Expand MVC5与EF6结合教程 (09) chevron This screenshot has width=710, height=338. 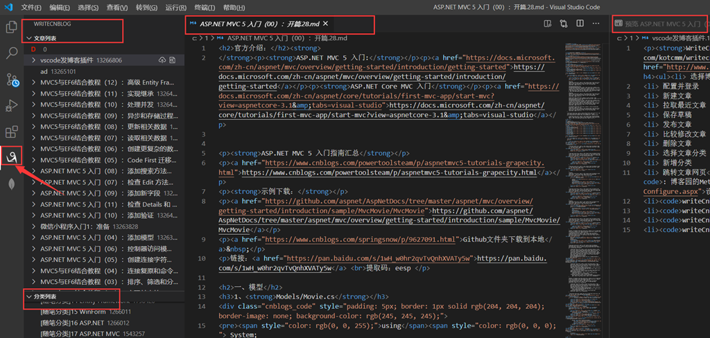click(x=33, y=116)
